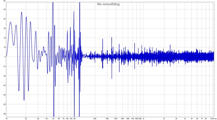Click the 300 frequency axis label
This screenshot has width=217, height=120.
pos(107,119)
